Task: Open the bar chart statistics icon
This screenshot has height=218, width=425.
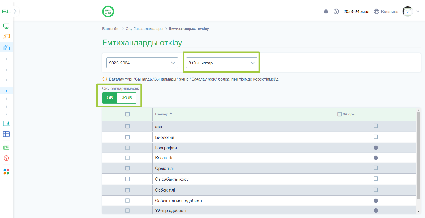Action: pyautogui.click(x=6, y=123)
